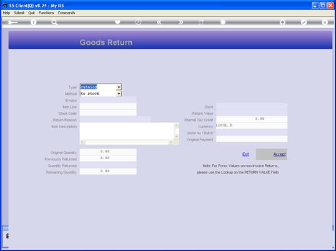This screenshot has height=251, width=336.
Task: Click the double left arrow icon
Action: point(159,22)
